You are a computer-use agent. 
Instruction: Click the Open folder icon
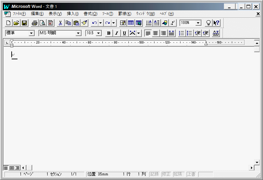point(16,23)
